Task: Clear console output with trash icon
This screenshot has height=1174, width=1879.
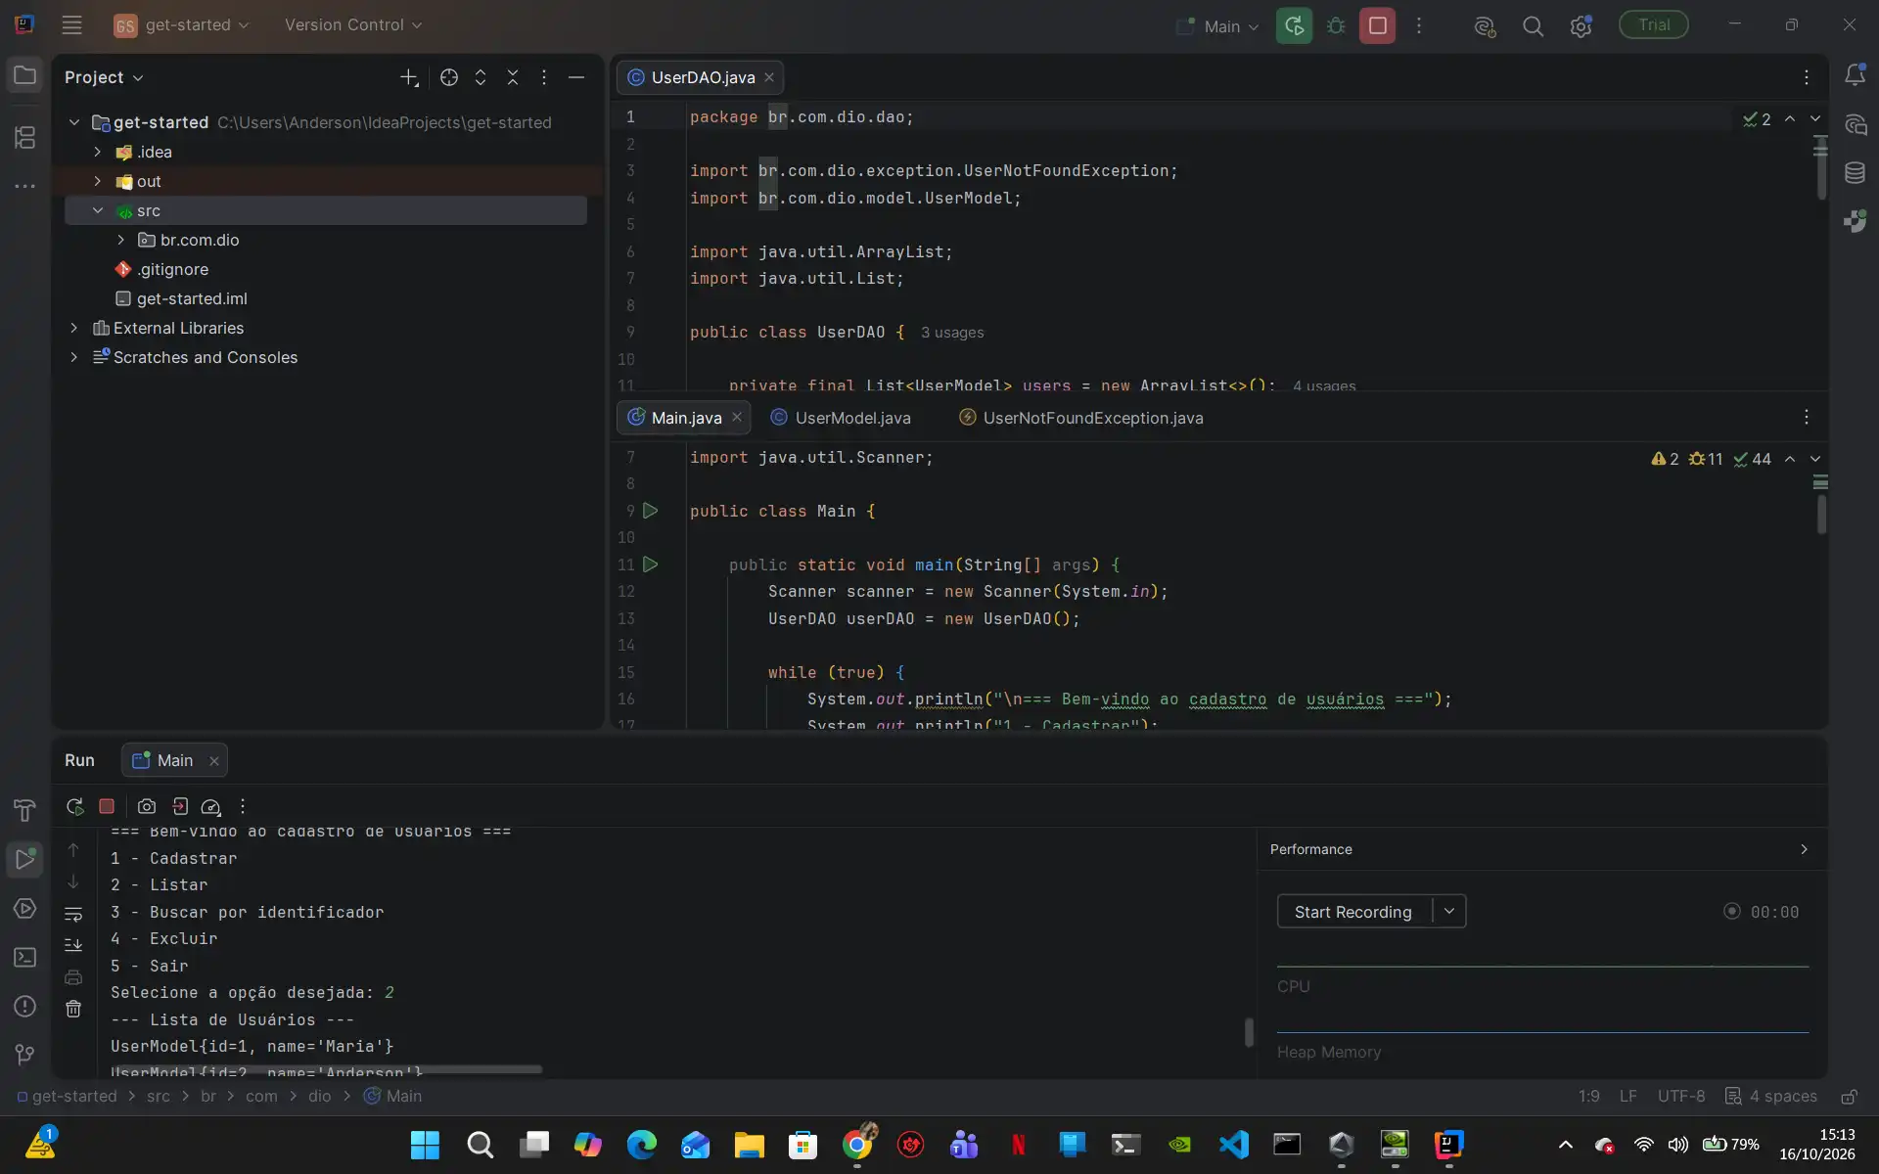Action: [73, 1009]
